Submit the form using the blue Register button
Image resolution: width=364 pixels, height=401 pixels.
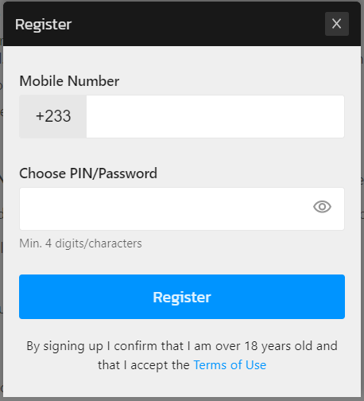[x=182, y=297]
